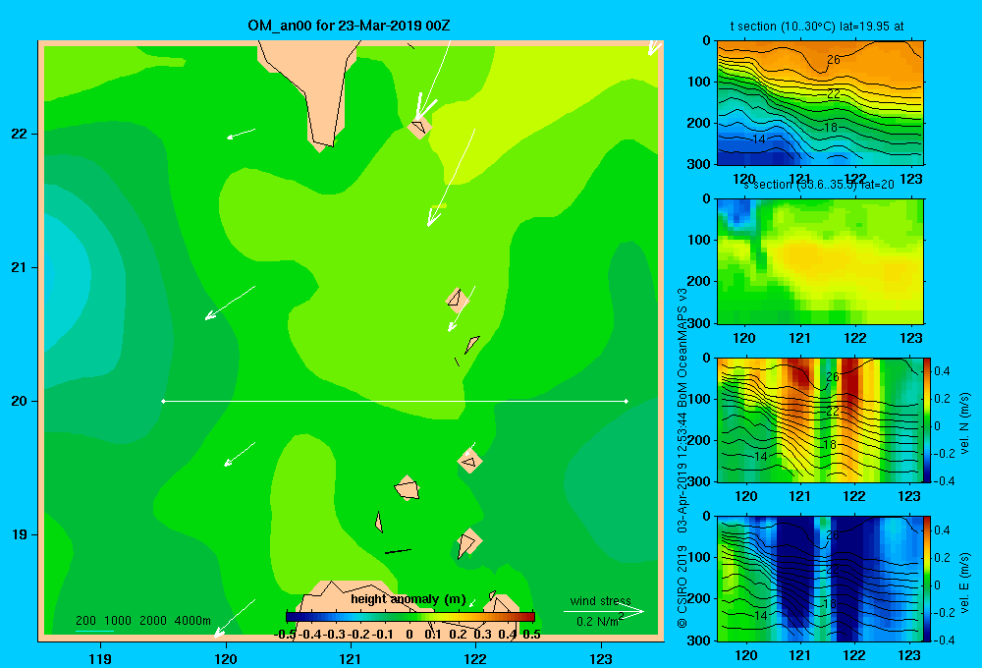Click longitude label 123 on main map
This screenshot has height=668, width=982.
[x=601, y=659]
